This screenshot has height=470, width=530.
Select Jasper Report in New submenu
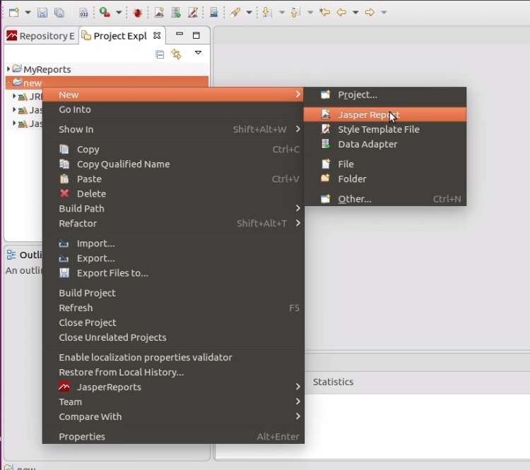pyautogui.click(x=385, y=115)
